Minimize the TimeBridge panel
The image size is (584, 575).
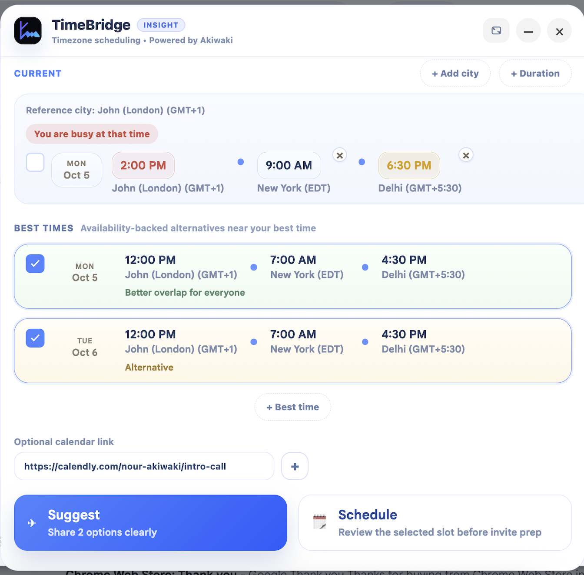tap(528, 31)
